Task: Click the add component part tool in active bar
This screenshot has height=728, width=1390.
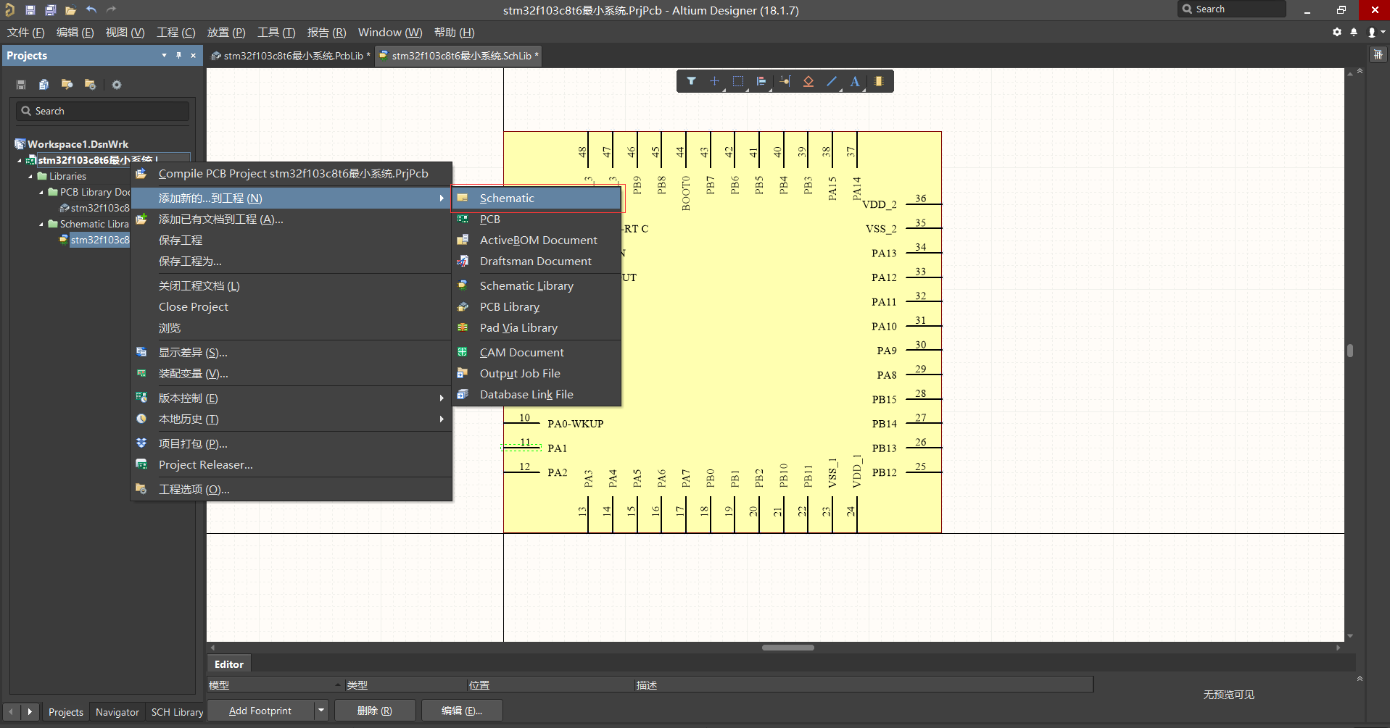Action: (879, 81)
